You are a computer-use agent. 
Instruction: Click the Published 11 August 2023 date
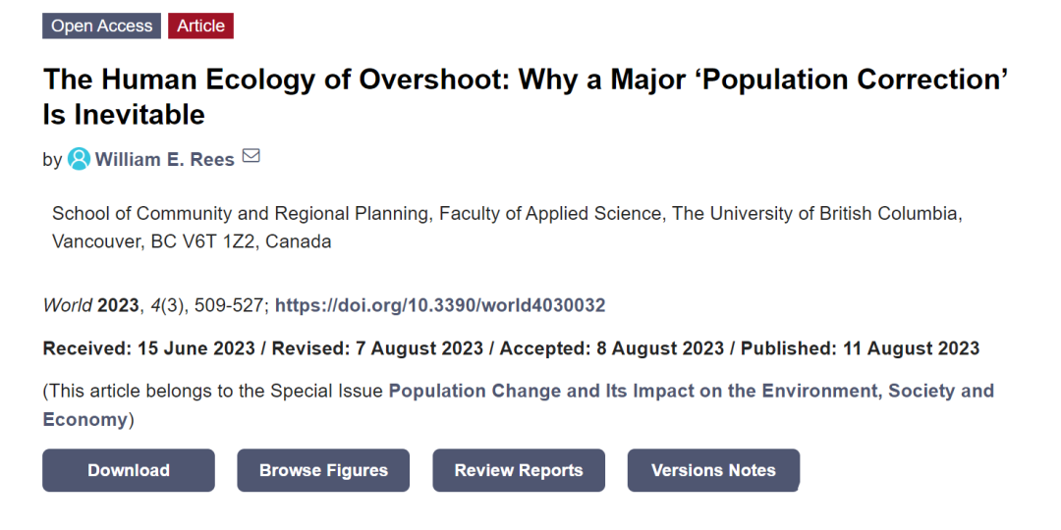[x=860, y=348]
